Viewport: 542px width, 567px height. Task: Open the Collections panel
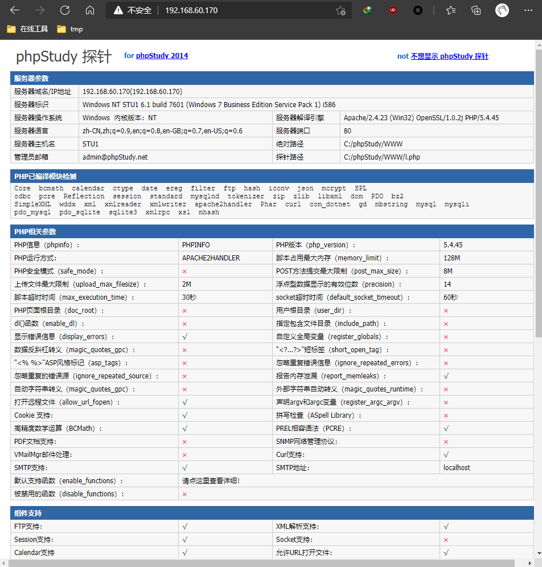pyautogui.click(x=476, y=10)
